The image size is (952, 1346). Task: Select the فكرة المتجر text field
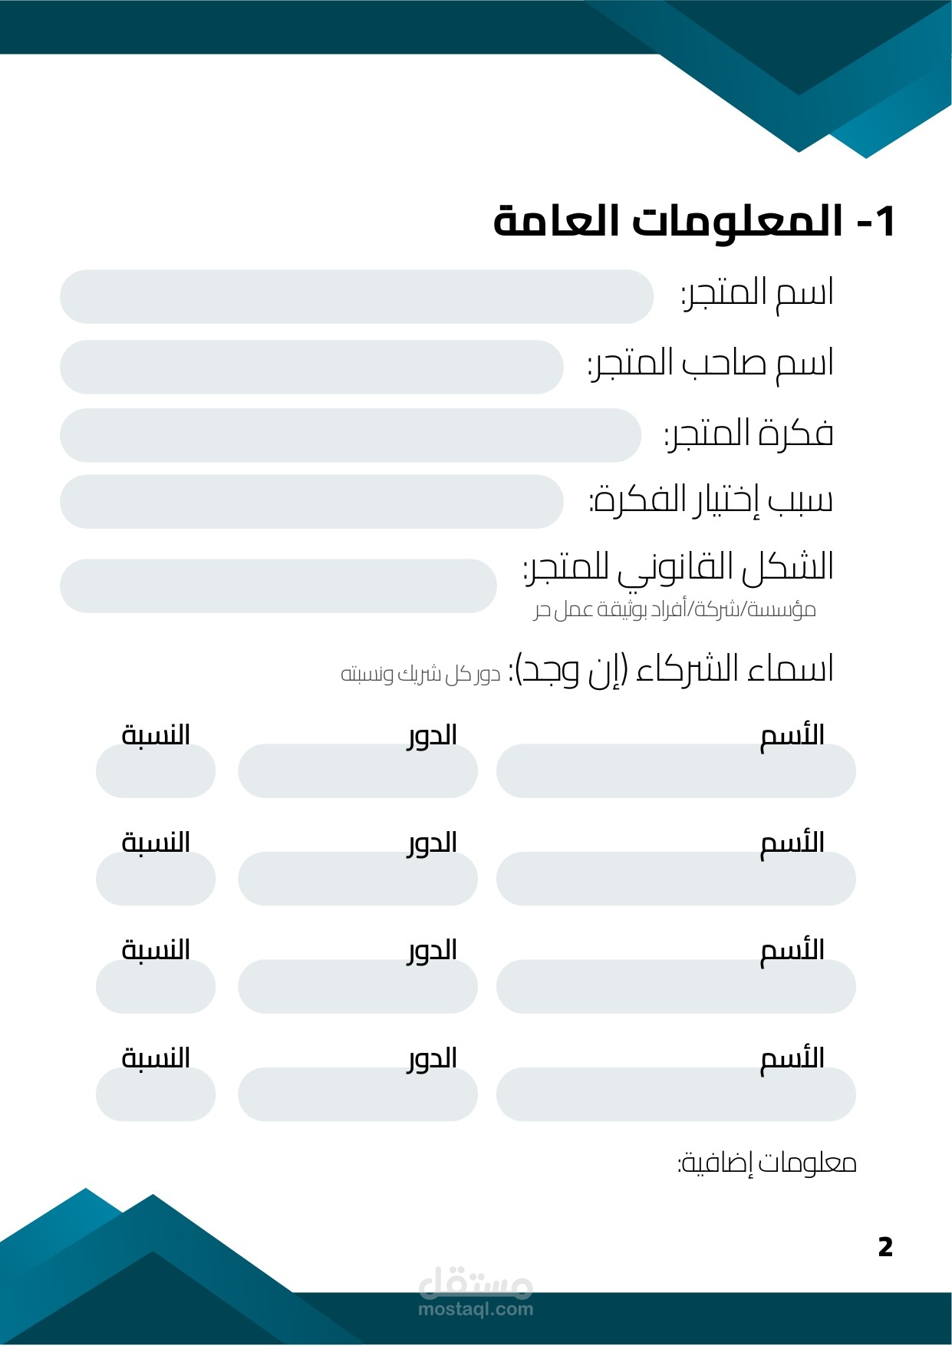point(351,435)
